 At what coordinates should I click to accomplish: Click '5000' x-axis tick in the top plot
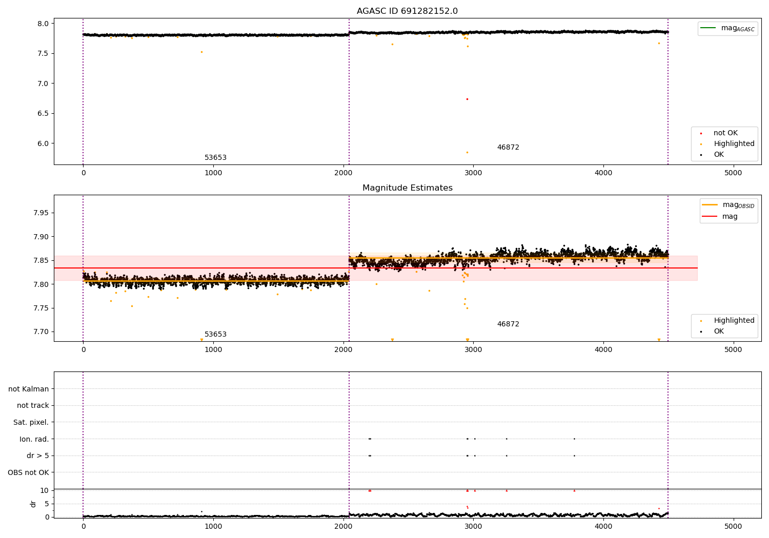click(733, 173)
